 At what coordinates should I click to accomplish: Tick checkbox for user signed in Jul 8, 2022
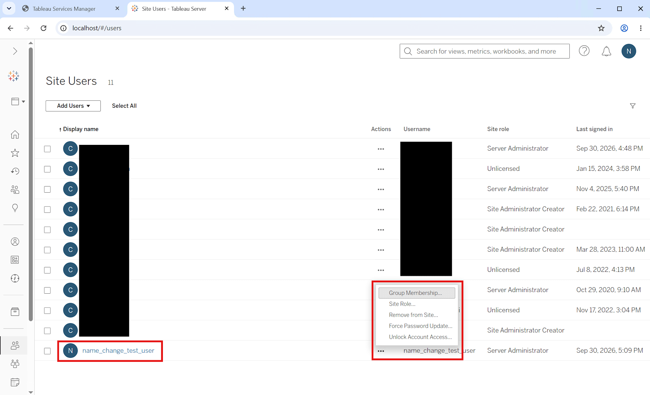tap(47, 270)
